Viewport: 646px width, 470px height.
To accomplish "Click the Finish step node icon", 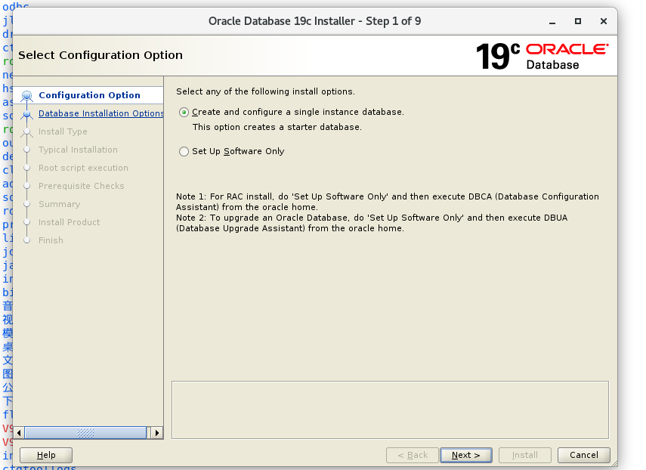I will [x=26, y=240].
